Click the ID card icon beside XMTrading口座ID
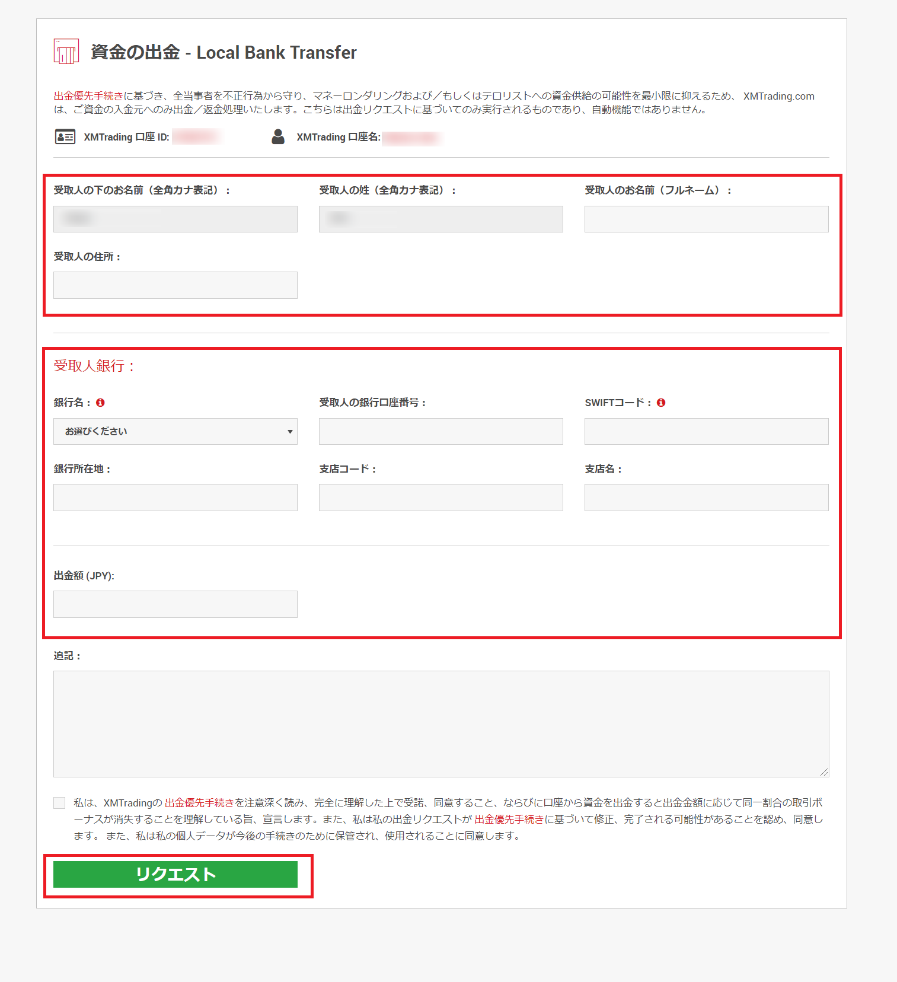 (65, 137)
